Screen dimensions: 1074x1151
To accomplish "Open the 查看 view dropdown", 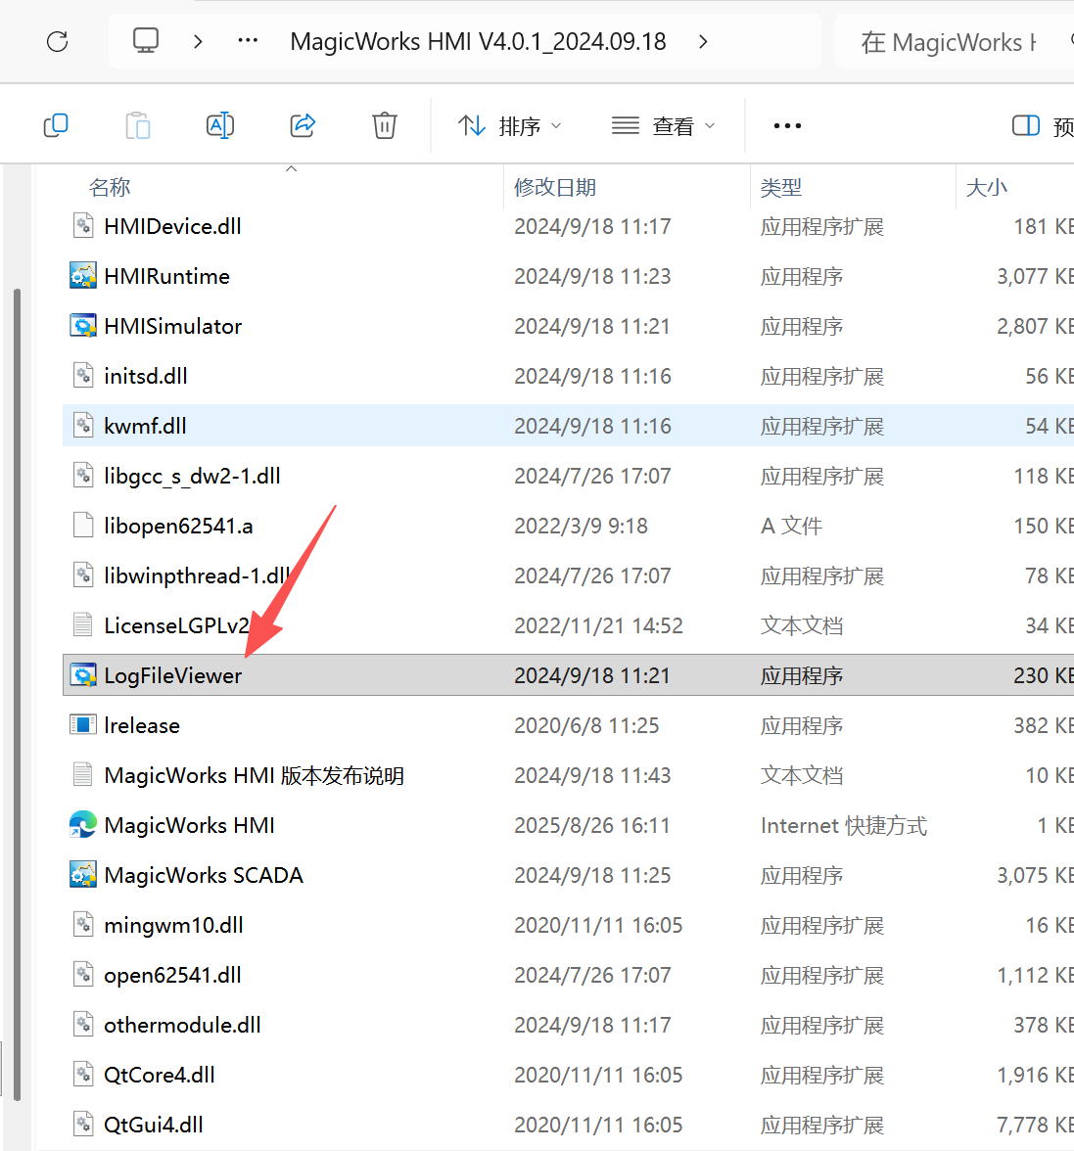I will click(664, 126).
